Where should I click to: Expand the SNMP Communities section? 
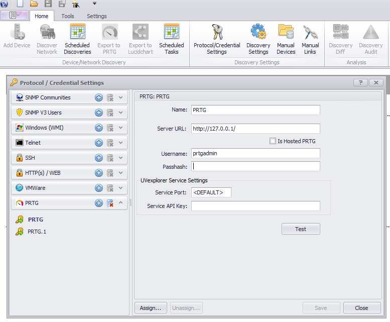point(120,97)
